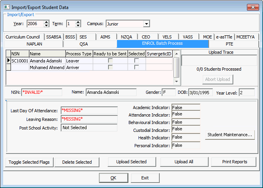
Task: Select the ENROL Batch Process tab
Action: (162, 44)
